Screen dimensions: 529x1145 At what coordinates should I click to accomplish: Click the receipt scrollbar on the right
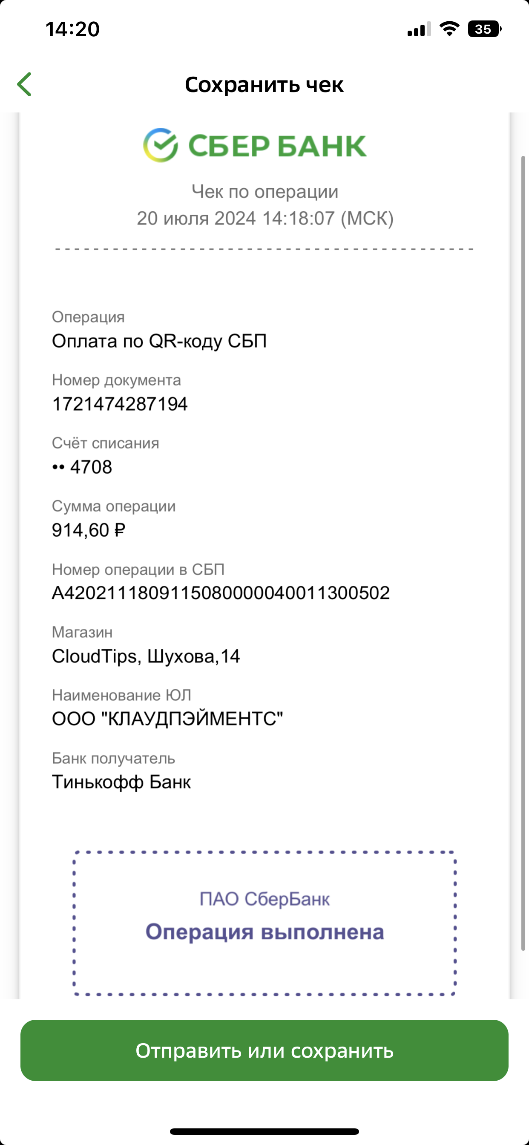(x=523, y=553)
